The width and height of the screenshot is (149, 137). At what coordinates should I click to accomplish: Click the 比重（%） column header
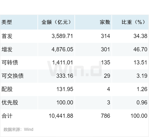coord(133,22)
